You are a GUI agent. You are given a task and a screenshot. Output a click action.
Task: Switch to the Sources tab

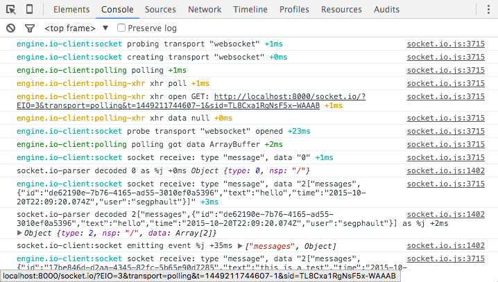(160, 10)
